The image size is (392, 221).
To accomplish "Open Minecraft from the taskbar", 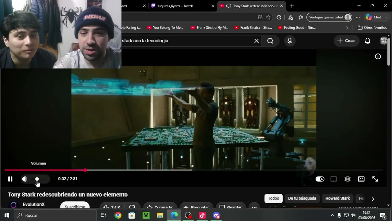I will pos(146,215).
